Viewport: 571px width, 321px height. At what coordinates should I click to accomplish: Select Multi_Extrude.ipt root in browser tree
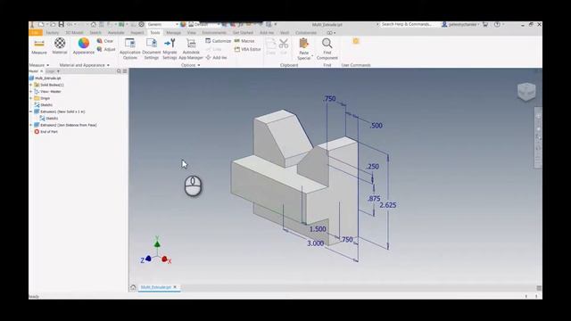[x=45, y=78]
